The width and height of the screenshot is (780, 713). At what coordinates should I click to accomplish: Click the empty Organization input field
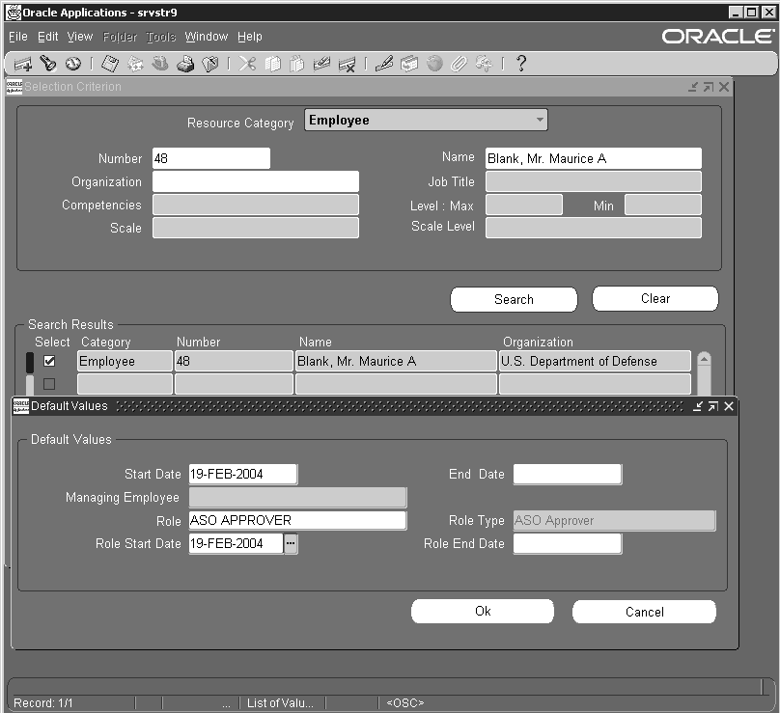256,181
